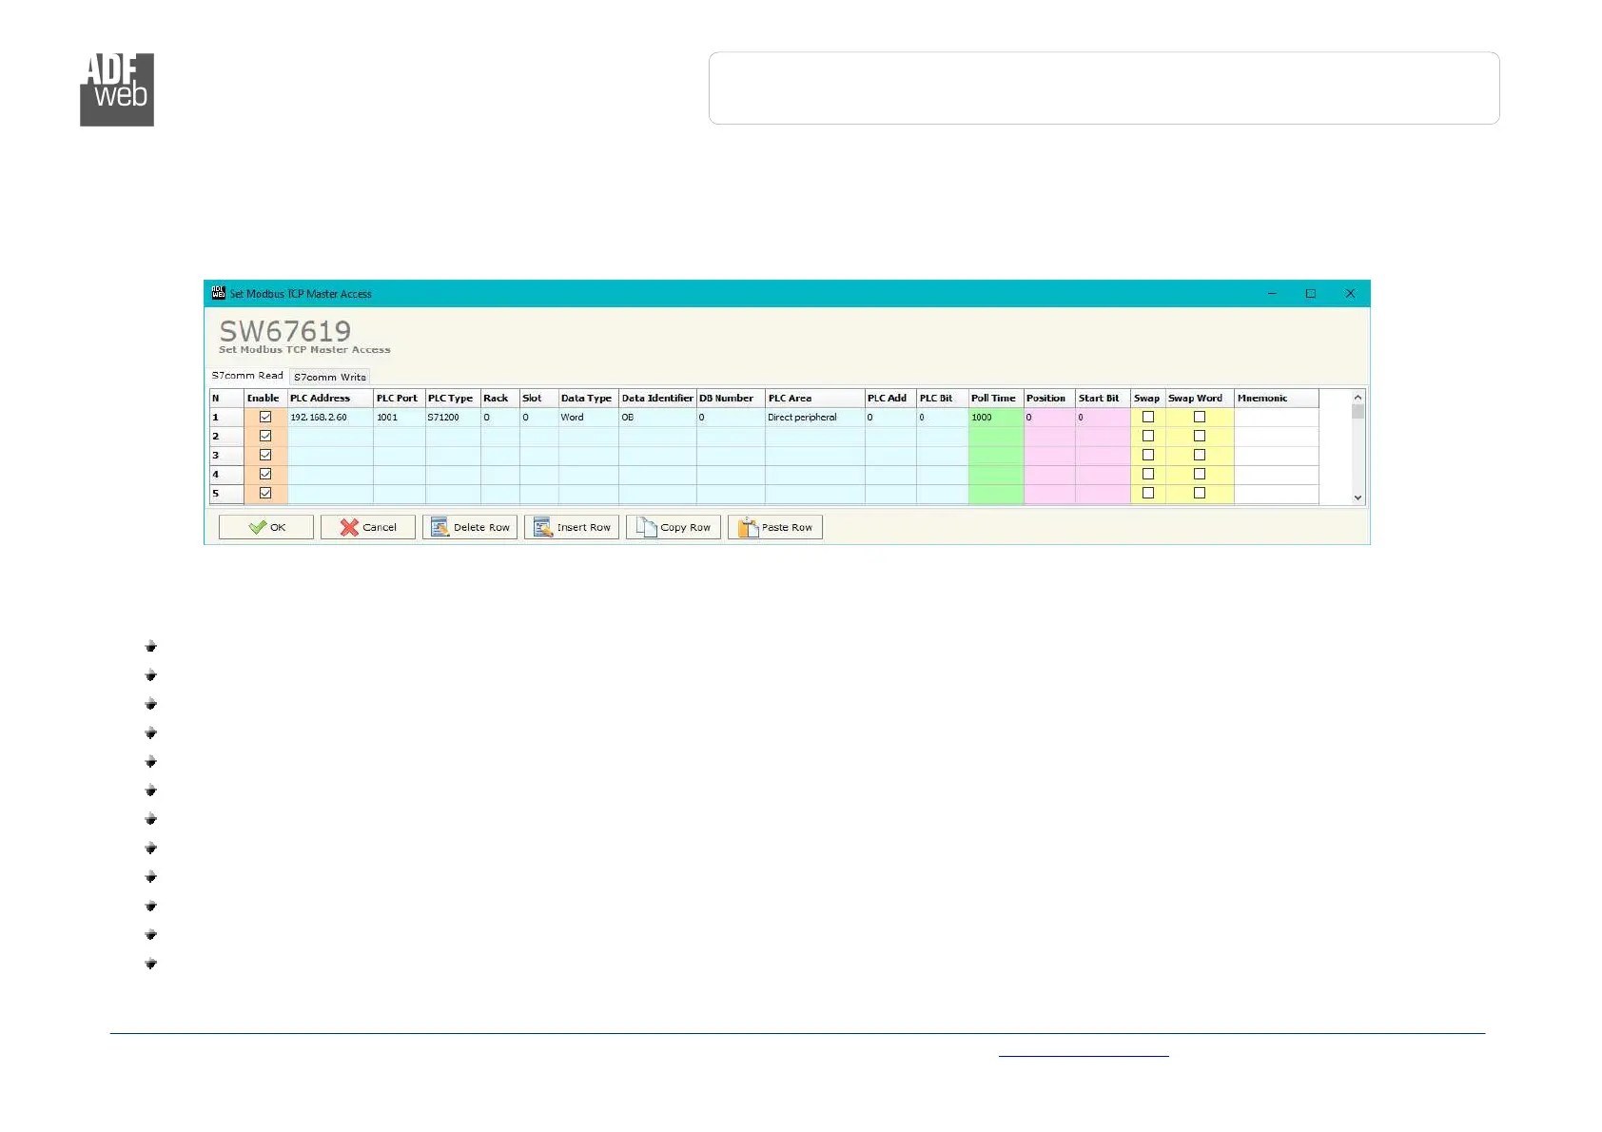Click the Data Type column header
The width and height of the screenshot is (1602, 1132).
[x=589, y=399]
